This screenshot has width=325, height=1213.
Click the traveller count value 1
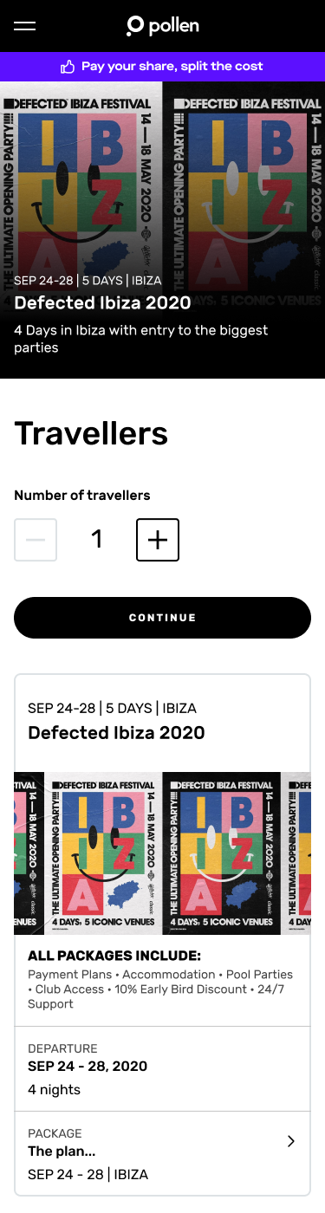tap(97, 540)
